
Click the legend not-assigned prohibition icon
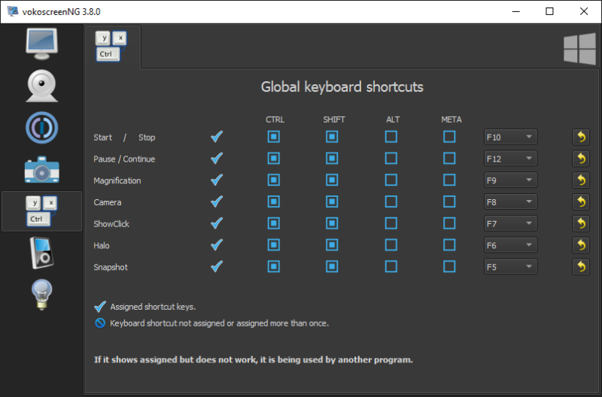[100, 323]
